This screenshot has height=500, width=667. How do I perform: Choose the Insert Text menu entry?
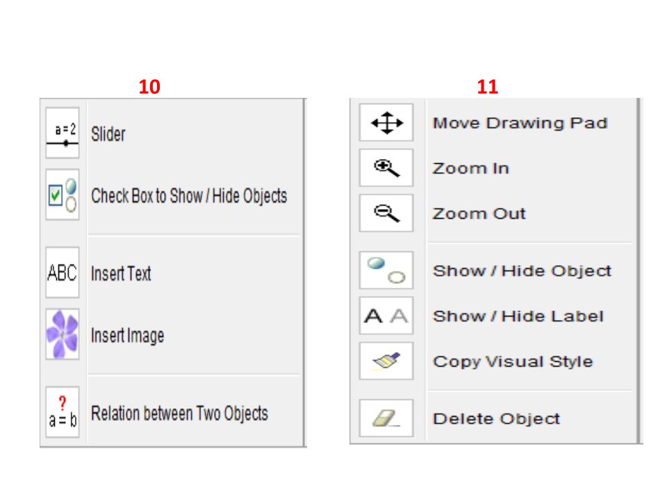[x=121, y=274]
